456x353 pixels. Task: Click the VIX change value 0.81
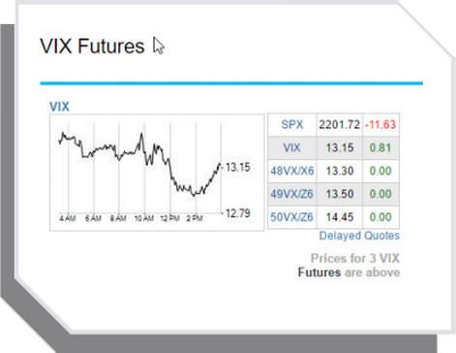point(380,147)
